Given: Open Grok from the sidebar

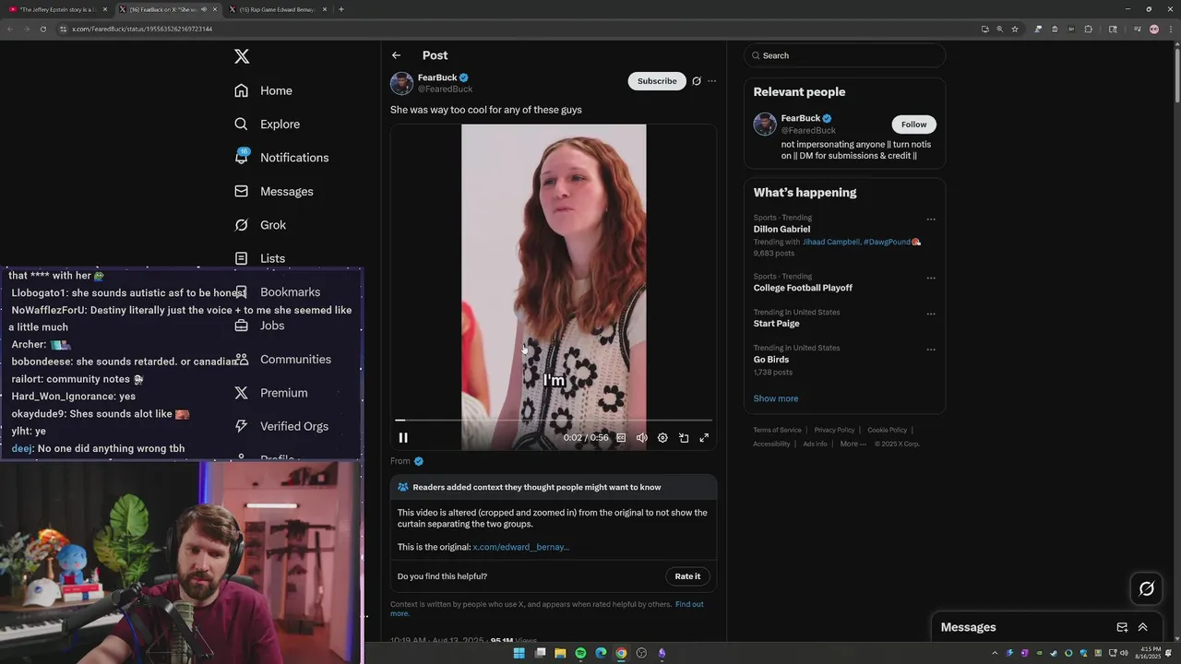Looking at the screenshot, I should click(x=260, y=225).
